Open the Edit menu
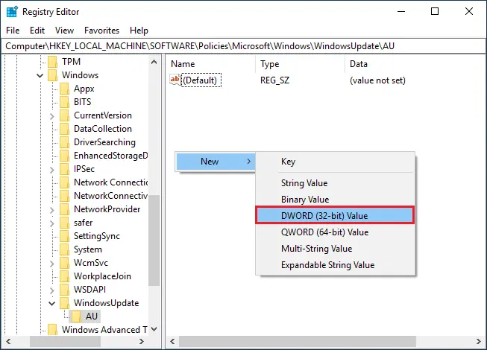The image size is (487, 350). point(37,31)
